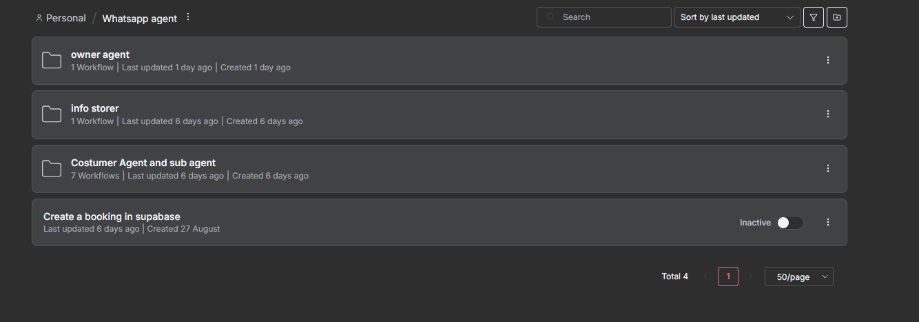Open three-dot menu next to Whatsapp agent
Screen dimensions: 919x322
coord(188,17)
